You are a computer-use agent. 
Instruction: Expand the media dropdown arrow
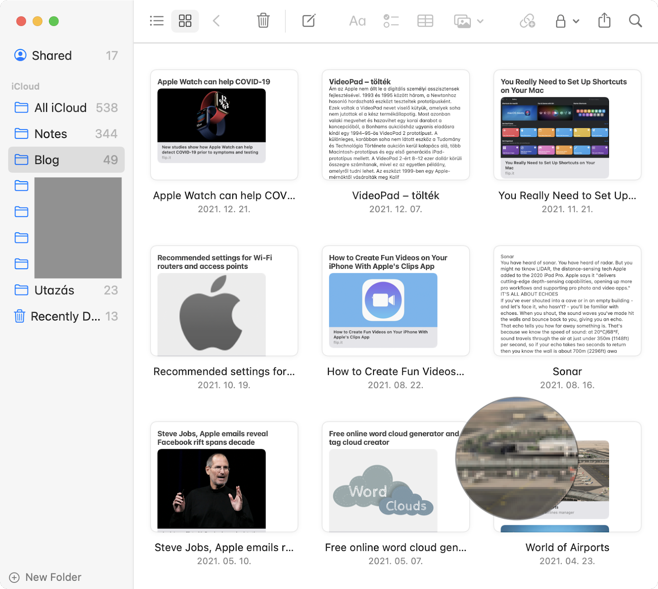coord(480,21)
